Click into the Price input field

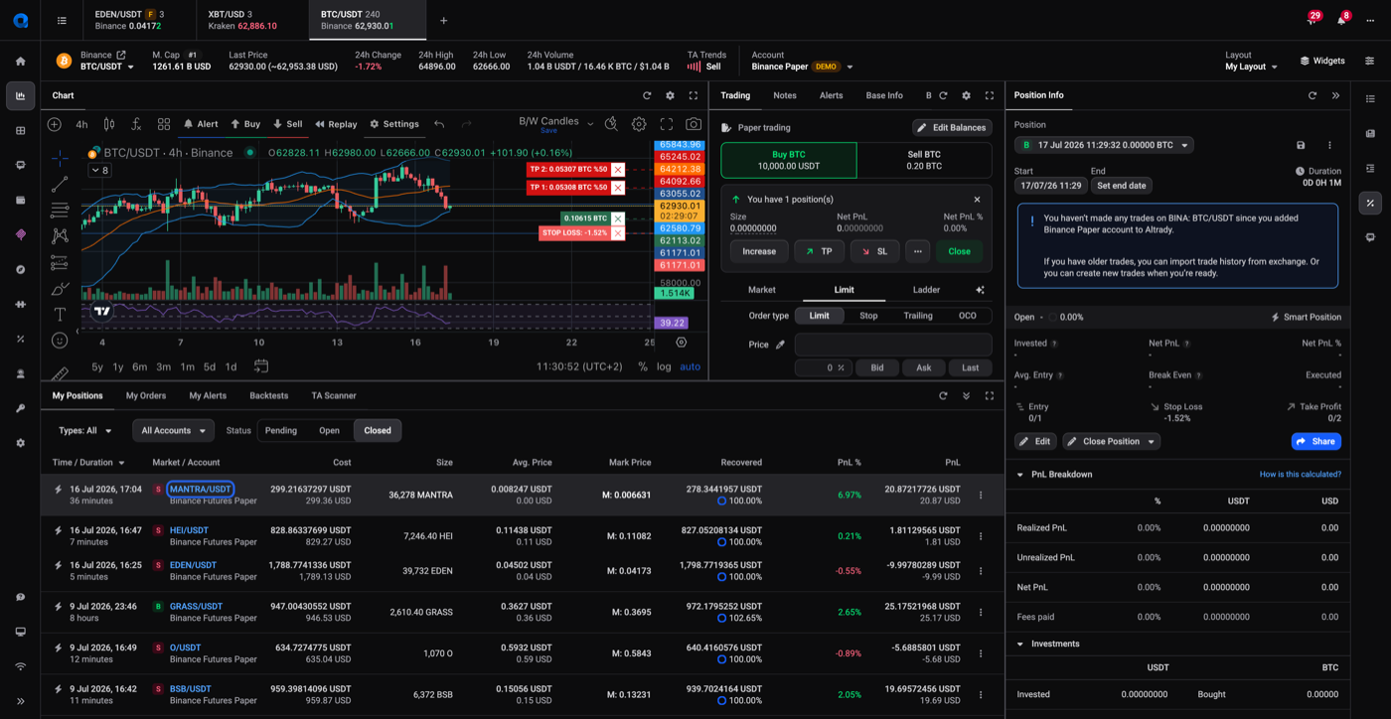click(893, 345)
